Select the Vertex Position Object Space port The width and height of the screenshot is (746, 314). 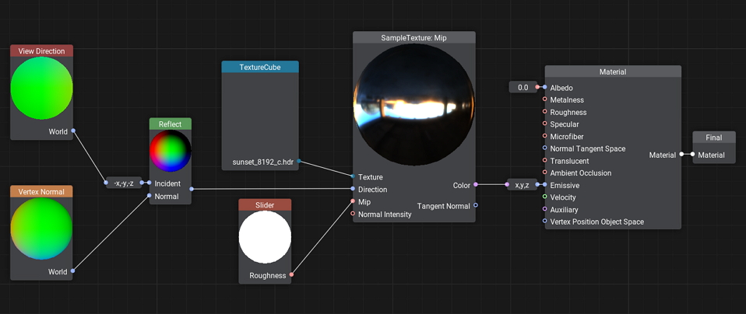tap(545, 221)
